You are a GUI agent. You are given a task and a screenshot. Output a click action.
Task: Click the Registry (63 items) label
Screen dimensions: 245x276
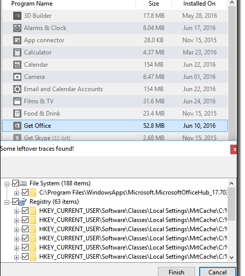pyautogui.click(x=54, y=202)
